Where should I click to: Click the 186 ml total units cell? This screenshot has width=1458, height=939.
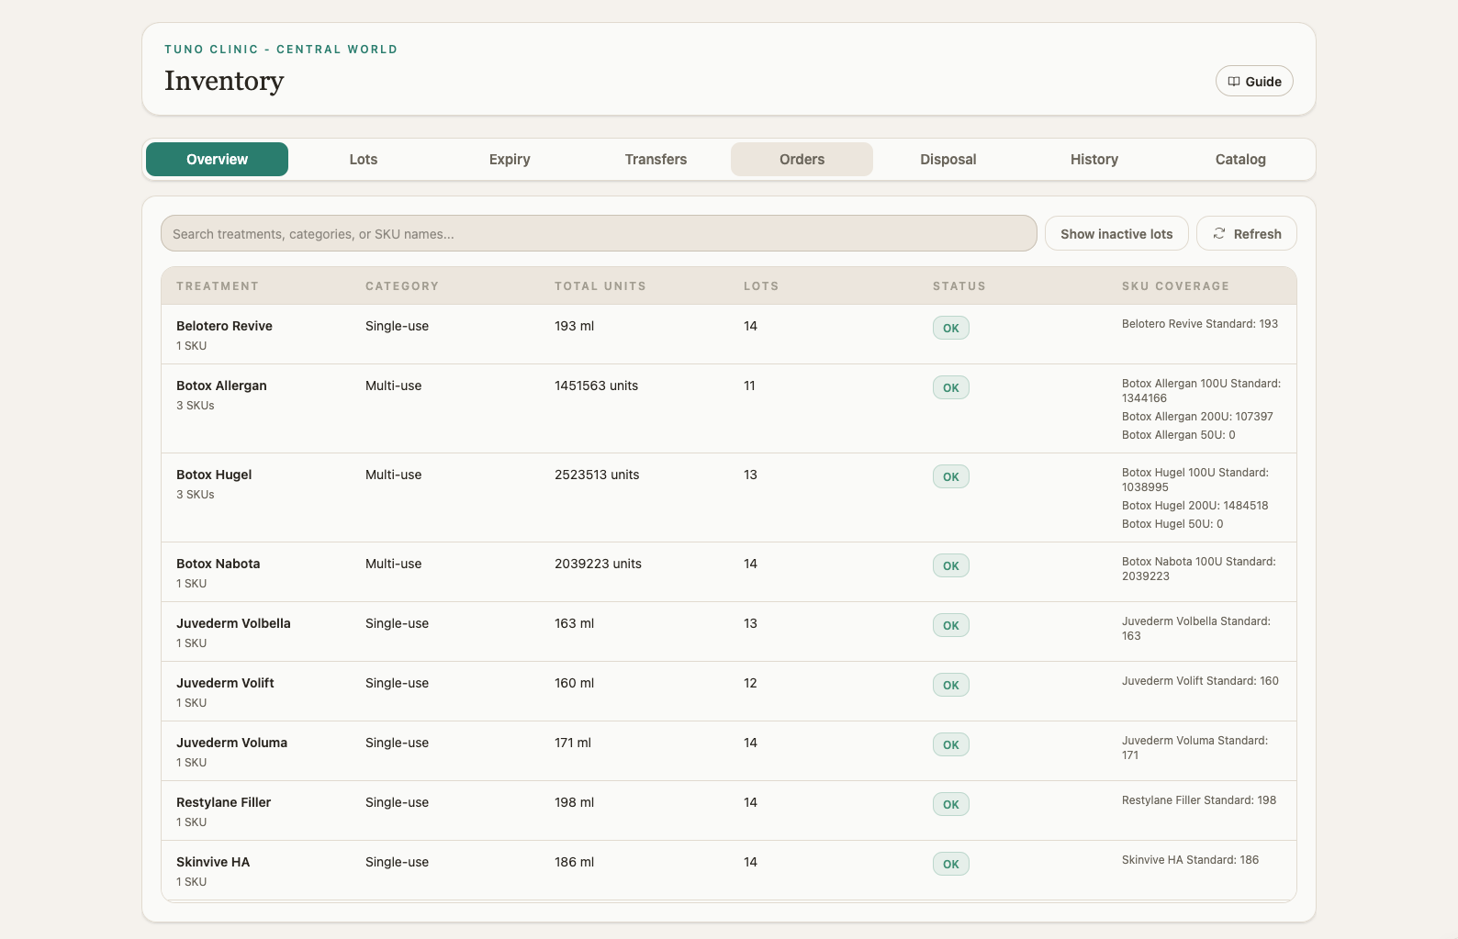coord(574,862)
